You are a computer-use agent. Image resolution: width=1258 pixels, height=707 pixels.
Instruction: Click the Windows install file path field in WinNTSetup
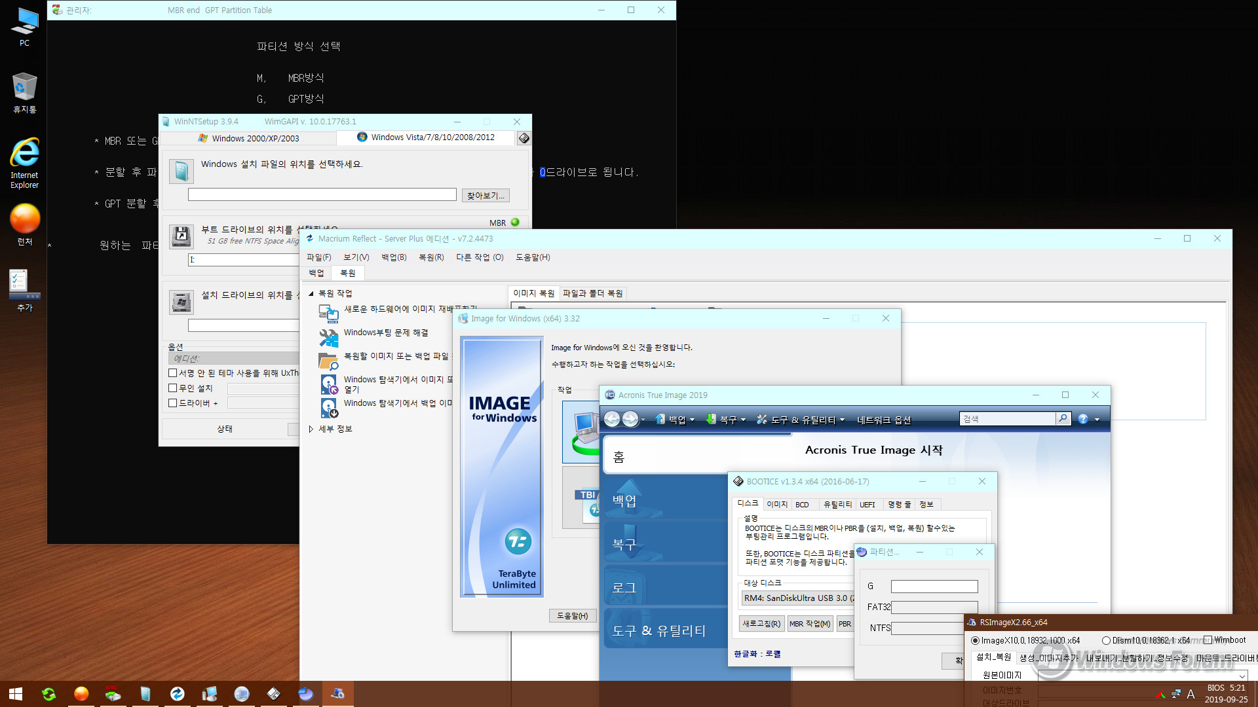coord(322,194)
